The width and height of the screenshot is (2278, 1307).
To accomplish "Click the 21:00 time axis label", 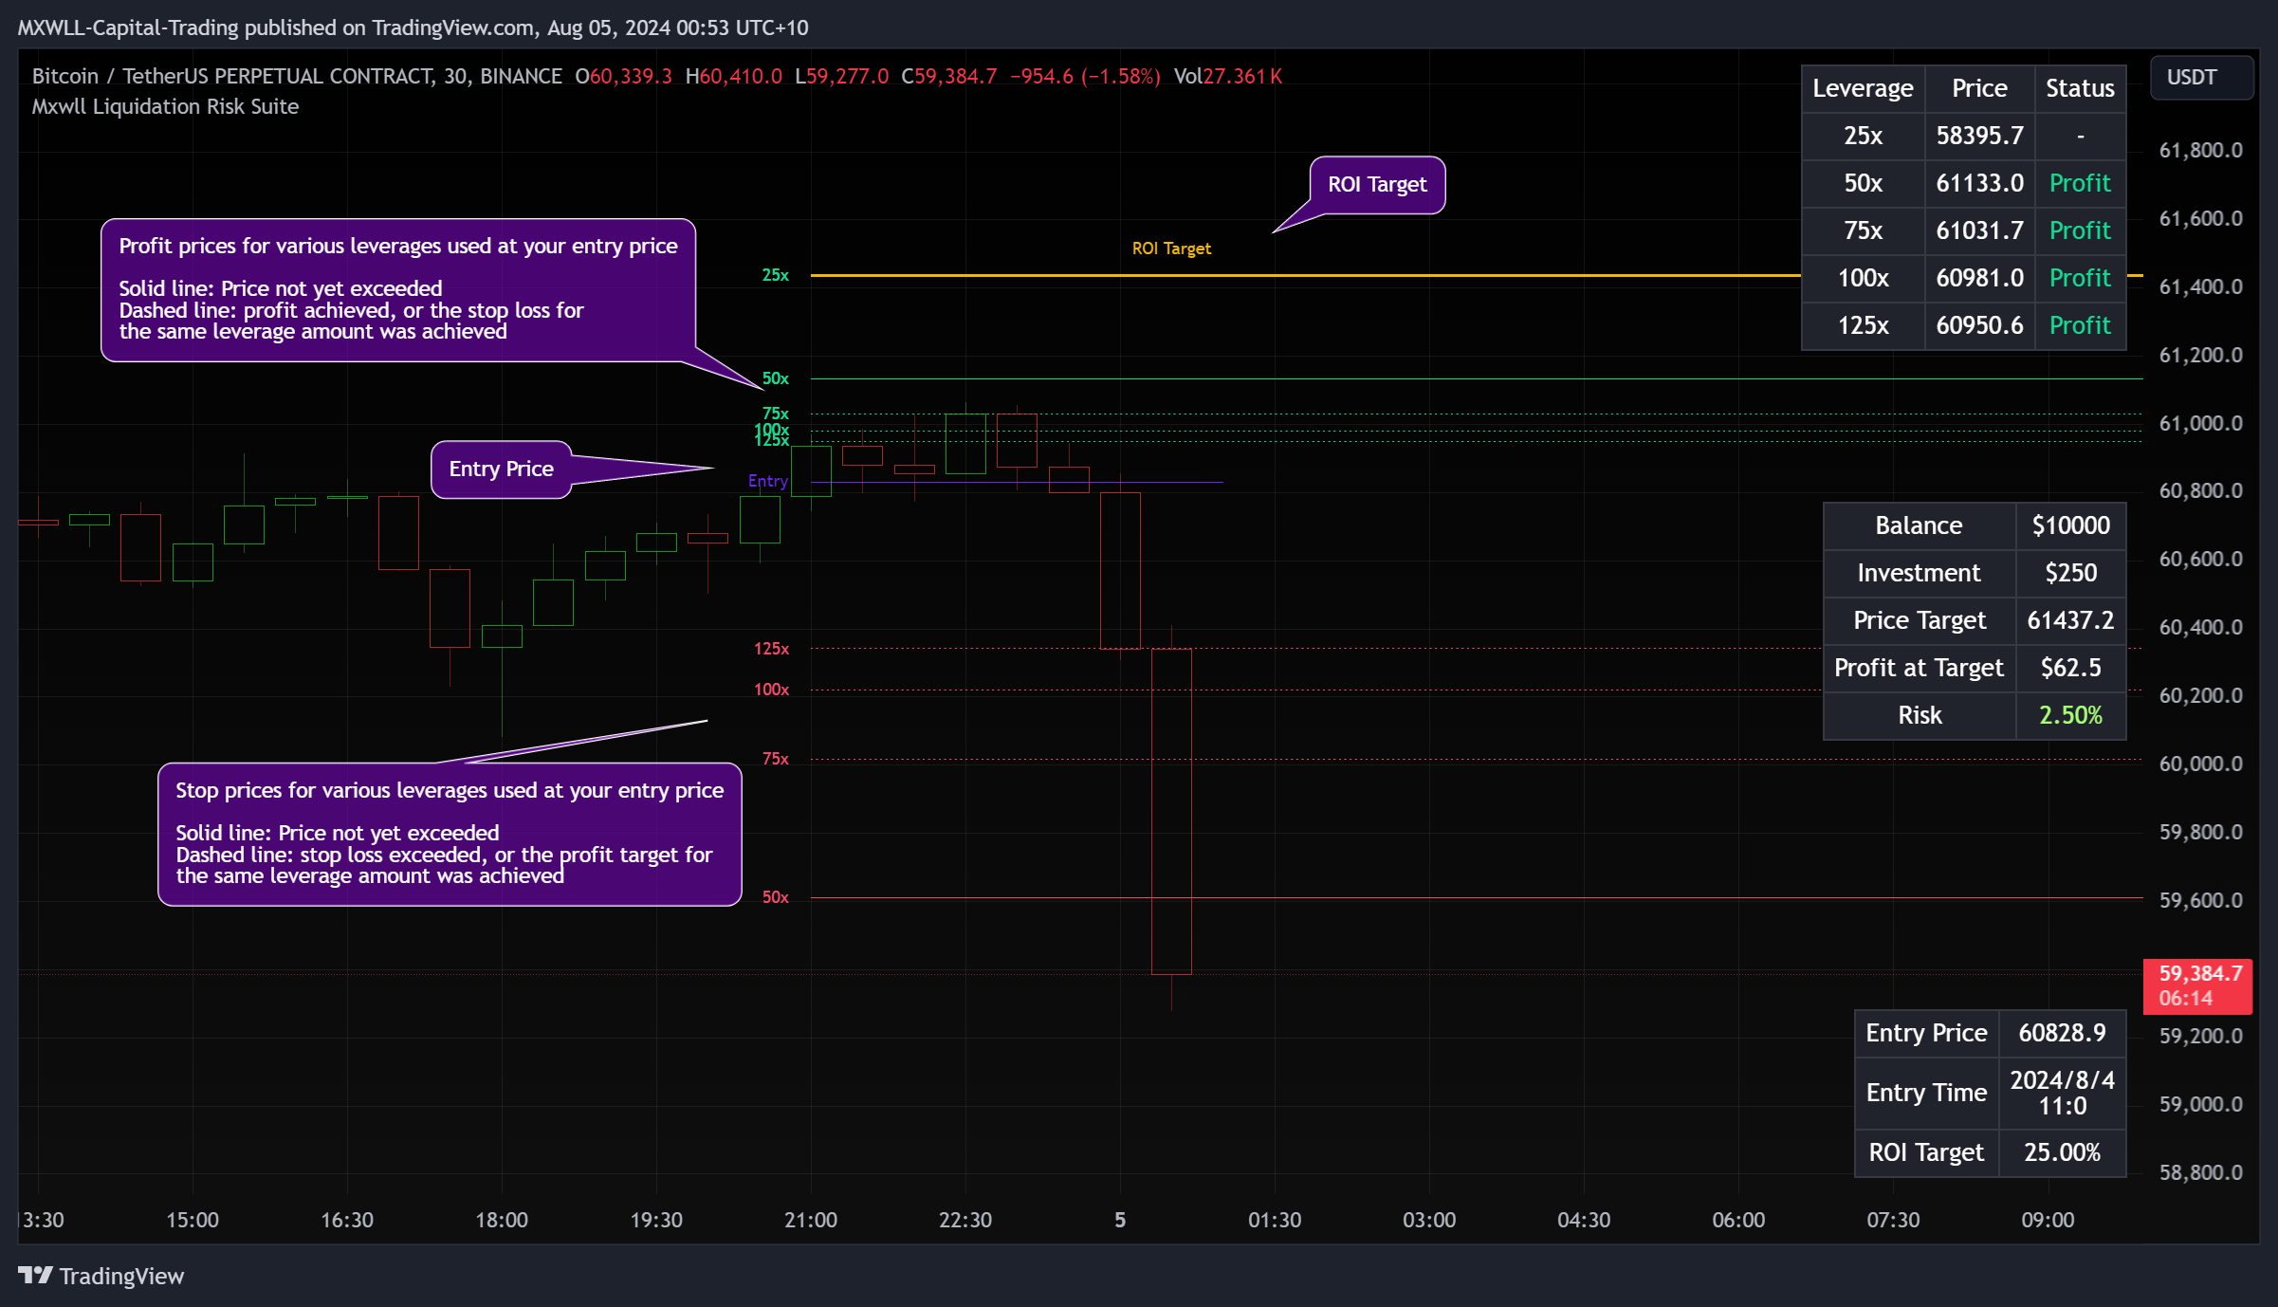I will tap(810, 1220).
